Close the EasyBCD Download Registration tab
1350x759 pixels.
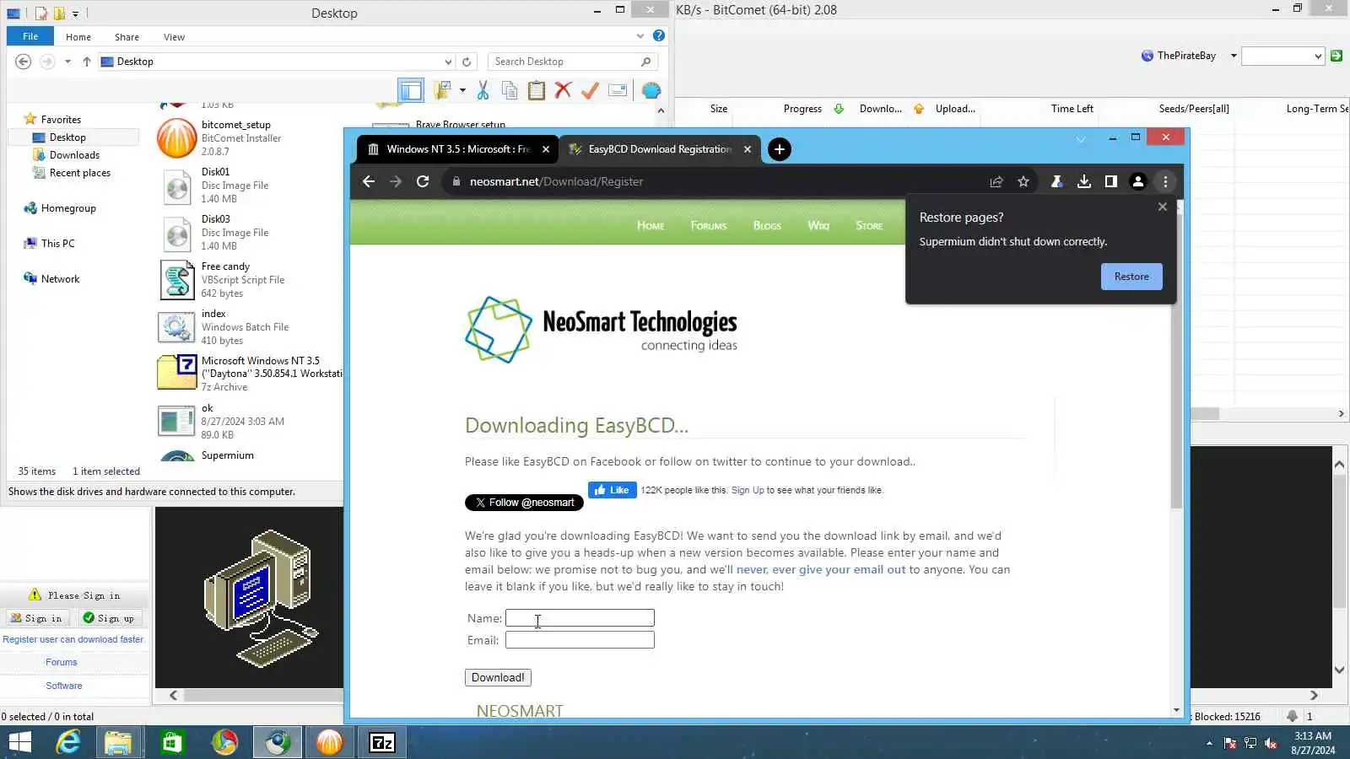(x=748, y=149)
